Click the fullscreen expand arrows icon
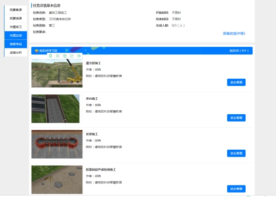 pyautogui.click(x=57, y=56)
